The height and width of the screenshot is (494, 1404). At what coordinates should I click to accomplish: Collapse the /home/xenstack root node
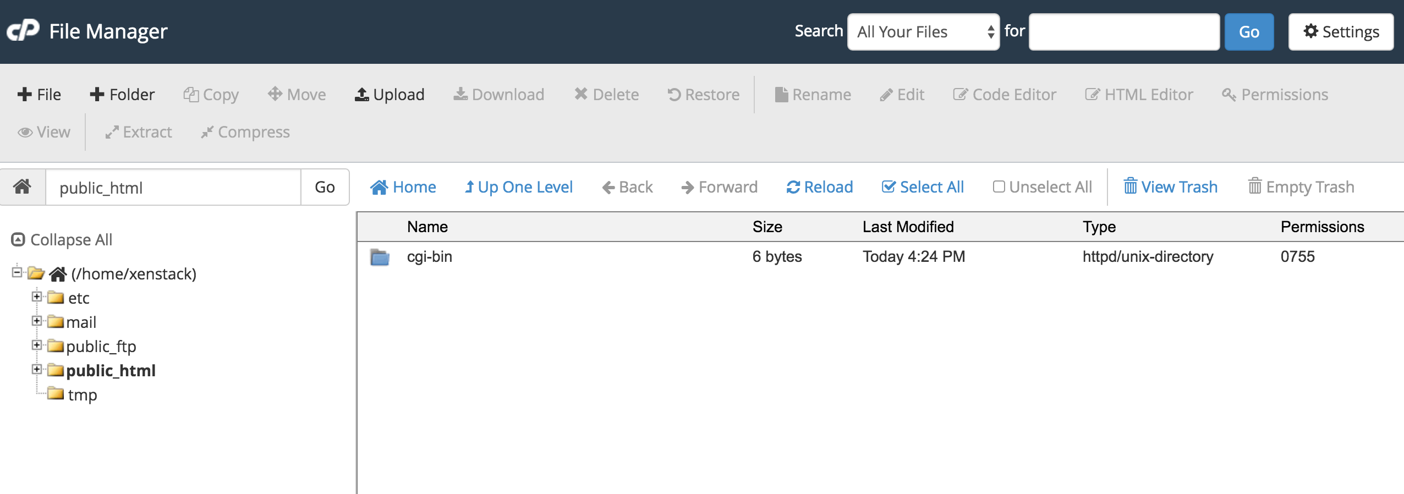tap(17, 272)
